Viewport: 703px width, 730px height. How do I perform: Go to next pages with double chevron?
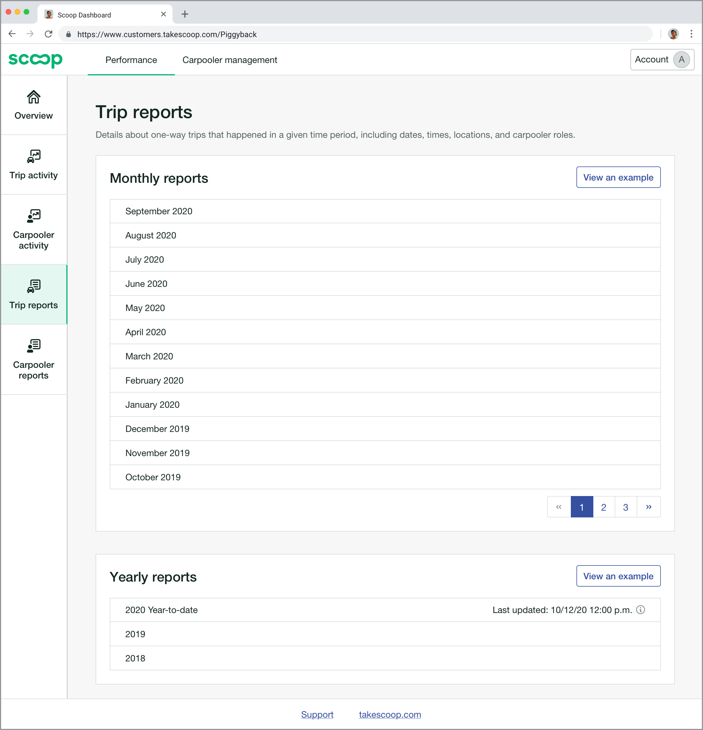tap(649, 507)
